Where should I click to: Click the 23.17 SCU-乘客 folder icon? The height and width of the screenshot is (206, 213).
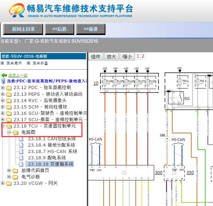9,120
